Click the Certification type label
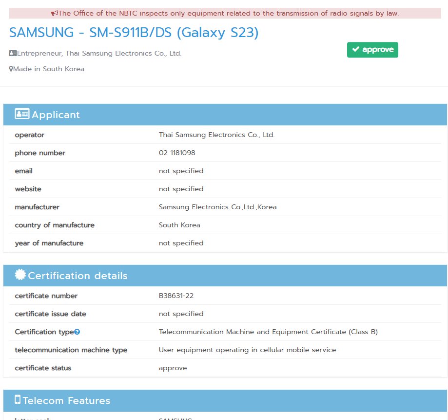The width and height of the screenshot is (448, 420). tap(44, 332)
